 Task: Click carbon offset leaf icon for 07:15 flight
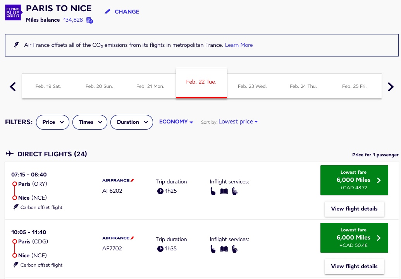16,207
